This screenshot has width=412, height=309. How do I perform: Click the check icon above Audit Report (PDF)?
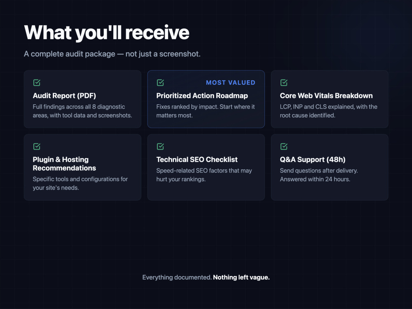(37, 82)
